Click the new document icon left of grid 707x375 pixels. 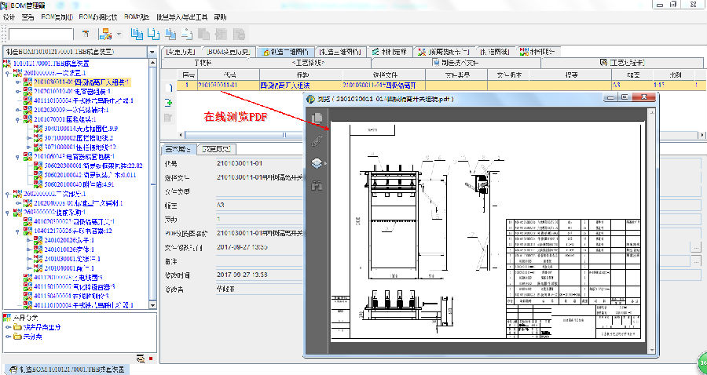[x=168, y=87]
